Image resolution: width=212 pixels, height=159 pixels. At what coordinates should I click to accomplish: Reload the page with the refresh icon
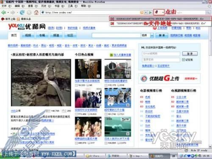click(22, 13)
